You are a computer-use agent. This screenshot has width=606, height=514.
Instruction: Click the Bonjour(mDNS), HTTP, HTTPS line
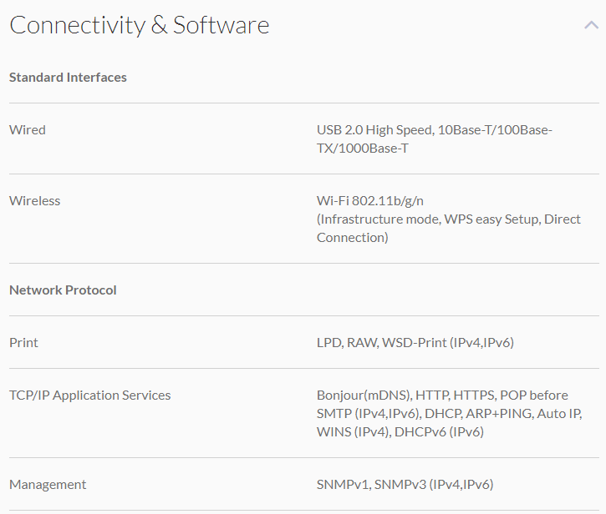click(x=441, y=396)
